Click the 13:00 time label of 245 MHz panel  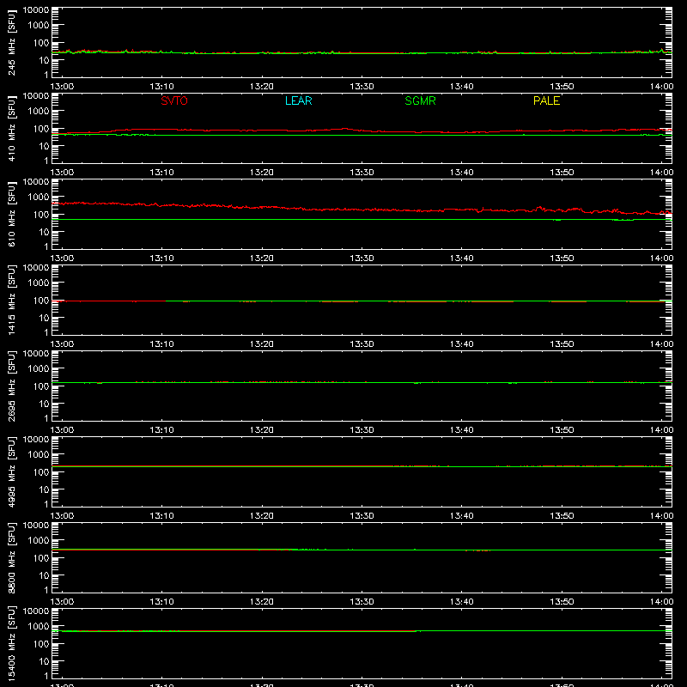pyautogui.click(x=62, y=87)
